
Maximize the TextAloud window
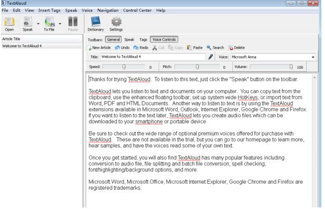click(x=302, y=3)
